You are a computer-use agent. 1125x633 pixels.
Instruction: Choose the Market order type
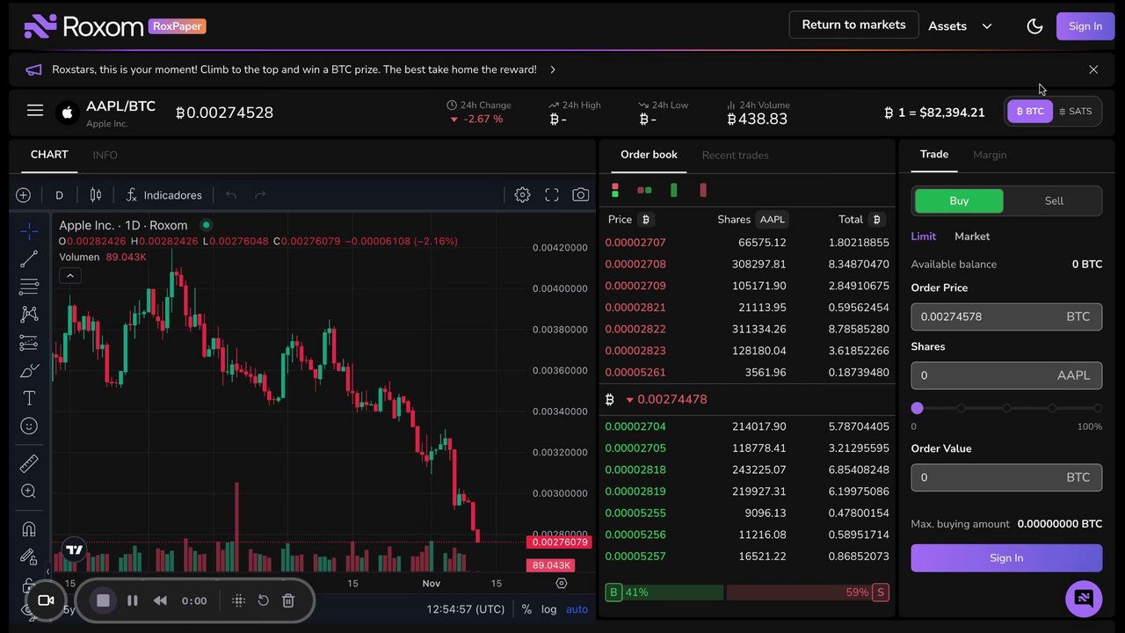[x=972, y=236]
